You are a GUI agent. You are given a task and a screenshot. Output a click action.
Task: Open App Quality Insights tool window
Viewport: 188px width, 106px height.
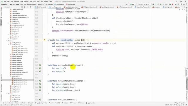tap(41, 103)
